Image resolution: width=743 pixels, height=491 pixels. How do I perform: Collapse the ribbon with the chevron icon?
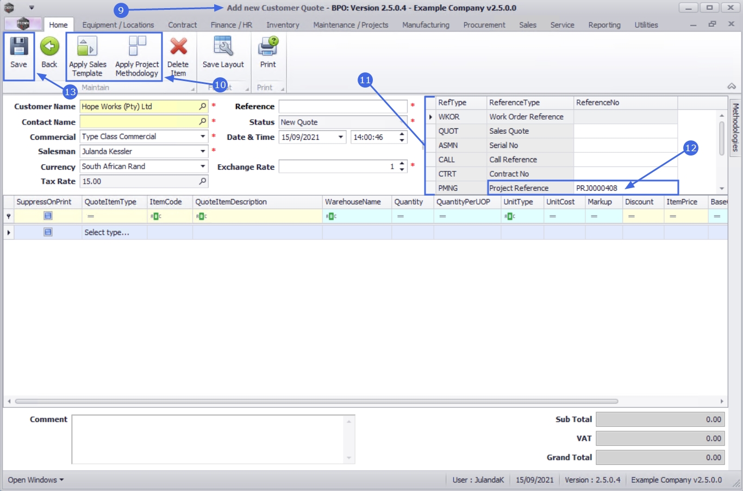732,86
